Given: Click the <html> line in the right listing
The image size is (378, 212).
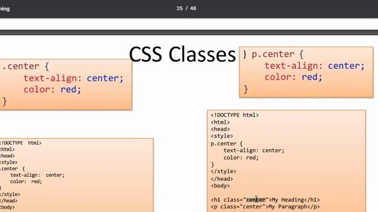Looking at the screenshot, I should click(x=220, y=122).
